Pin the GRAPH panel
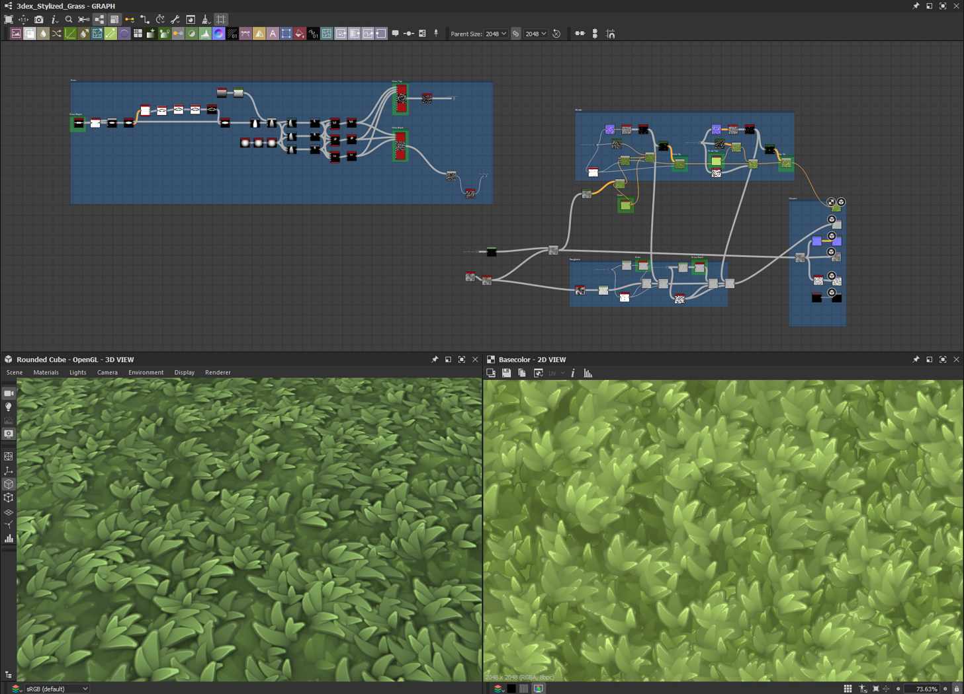This screenshot has width=964, height=694. 916,6
